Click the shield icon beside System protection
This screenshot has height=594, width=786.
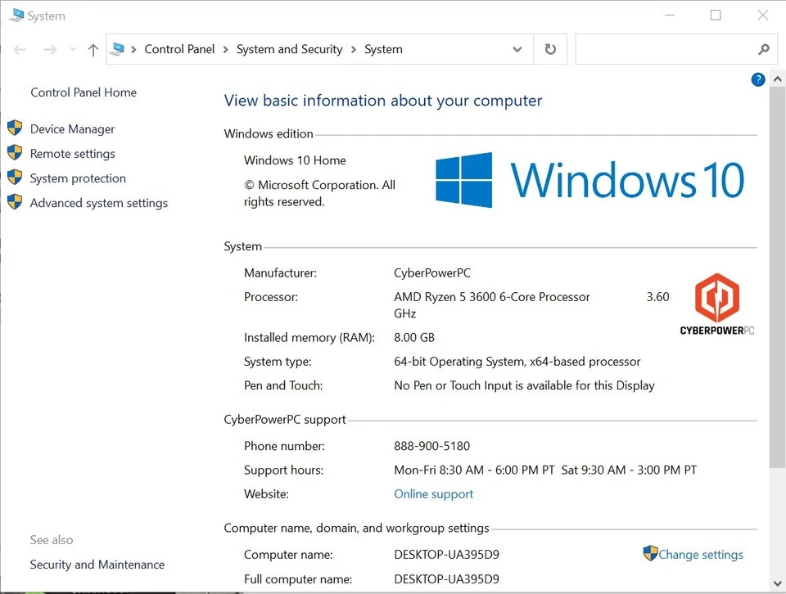15,178
